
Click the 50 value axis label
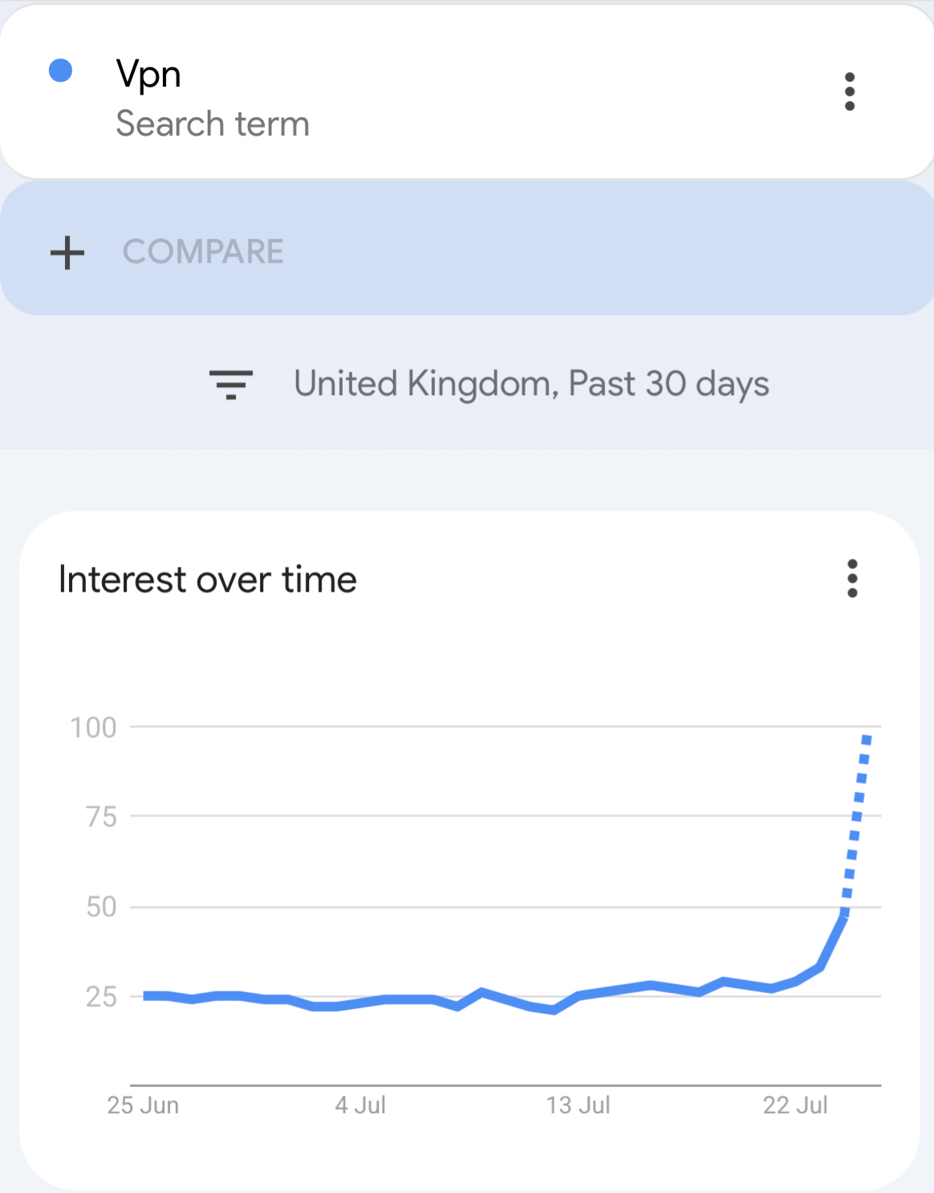[x=101, y=907]
